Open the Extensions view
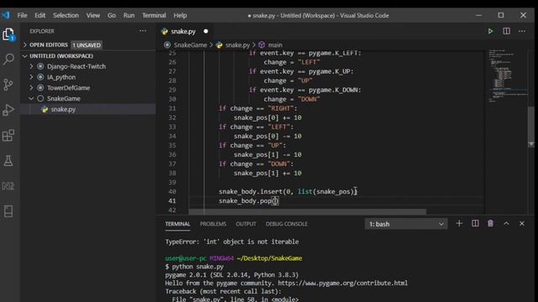Screen dimensions: 538x302 8,135
